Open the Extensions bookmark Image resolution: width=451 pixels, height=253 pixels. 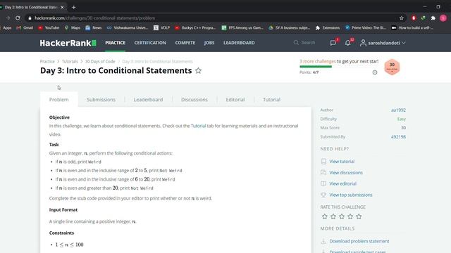(x=328, y=28)
